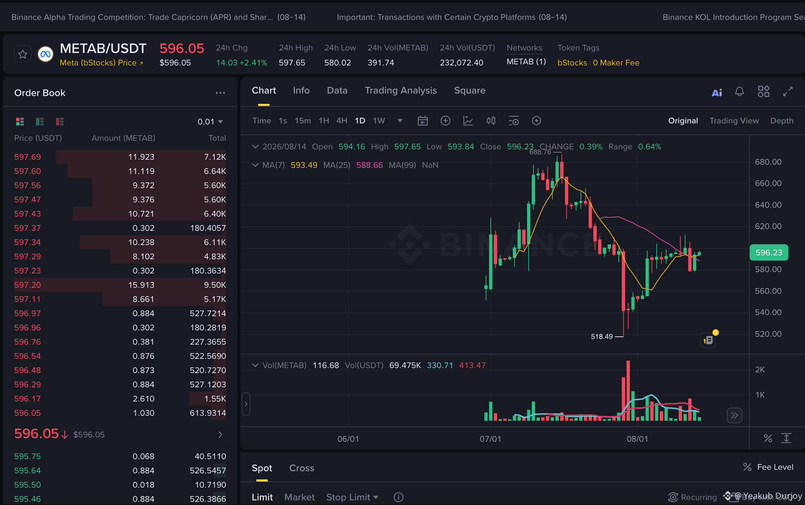Screen dimensions: 805x505
Task: Open the bStocks token tag
Action: (x=572, y=63)
